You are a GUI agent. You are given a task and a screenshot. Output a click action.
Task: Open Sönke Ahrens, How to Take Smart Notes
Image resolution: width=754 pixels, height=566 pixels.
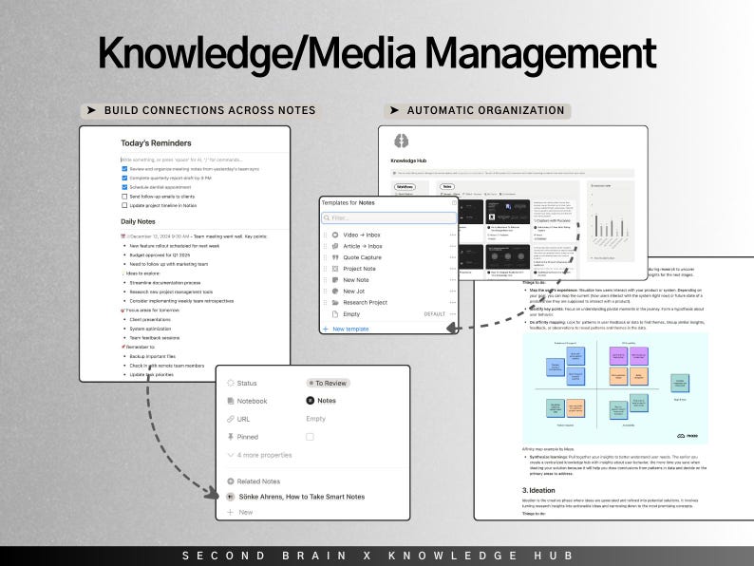point(301,497)
